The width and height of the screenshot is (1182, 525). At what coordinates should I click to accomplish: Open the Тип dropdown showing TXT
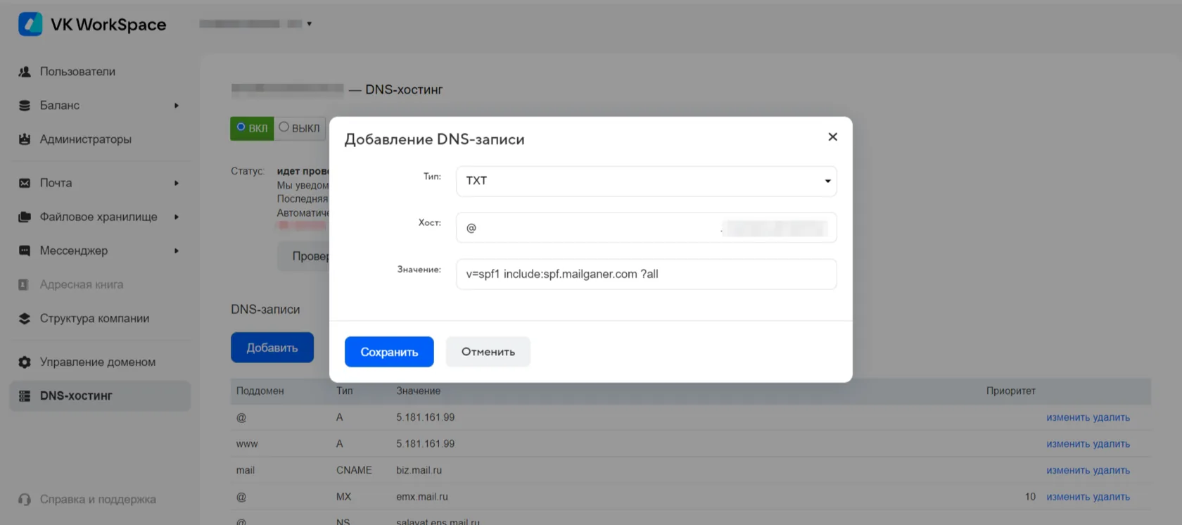(646, 181)
